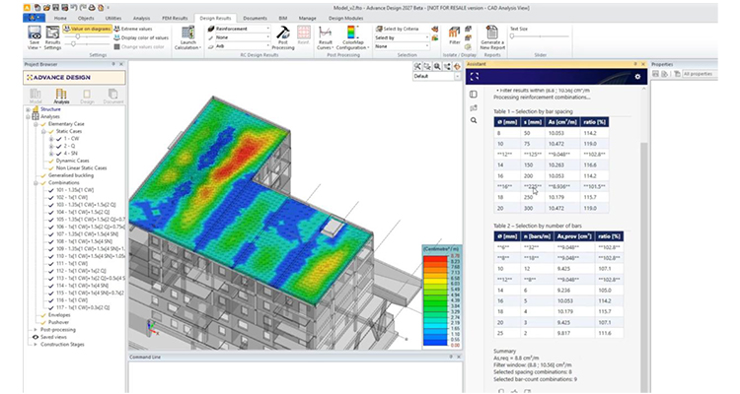Toggle the Assistant sidebar panel icon

[474, 95]
